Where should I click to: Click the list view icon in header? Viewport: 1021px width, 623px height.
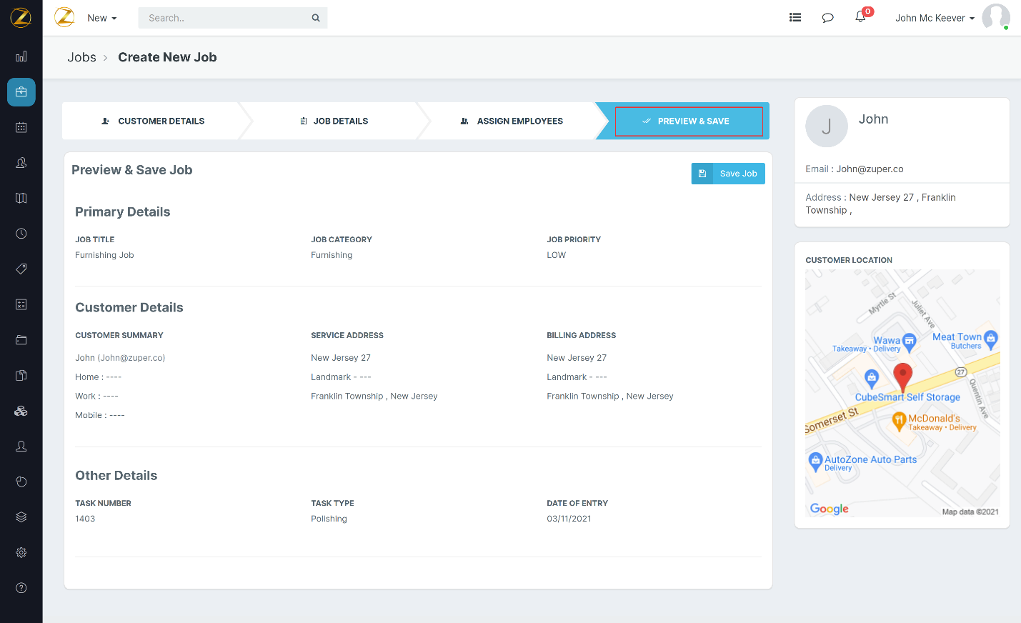click(795, 18)
